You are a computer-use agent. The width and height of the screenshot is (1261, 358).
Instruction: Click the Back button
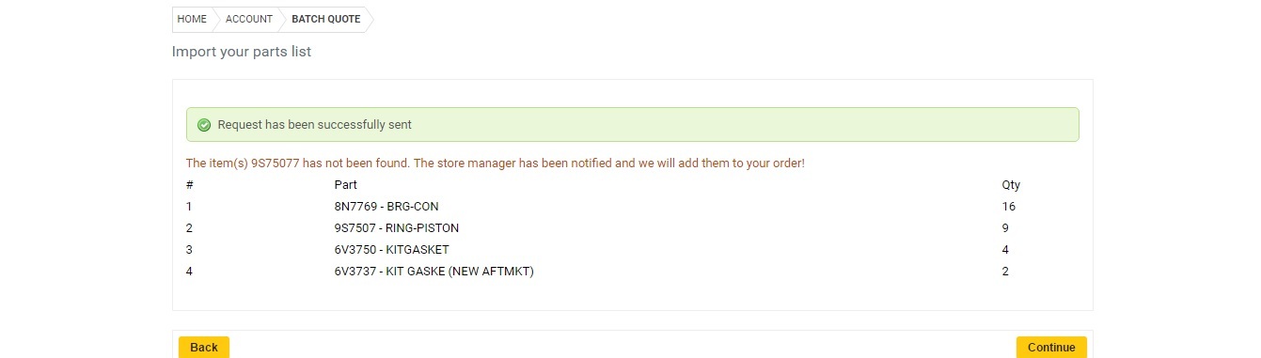204,347
